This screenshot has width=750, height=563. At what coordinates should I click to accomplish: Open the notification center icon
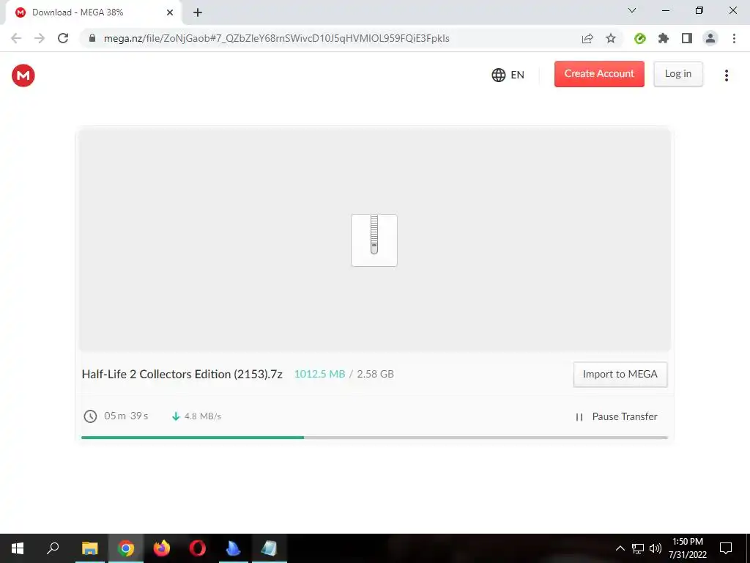coord(726,548)
